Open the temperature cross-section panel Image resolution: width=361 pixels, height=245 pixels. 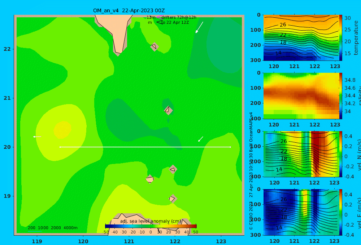point(301,38)
